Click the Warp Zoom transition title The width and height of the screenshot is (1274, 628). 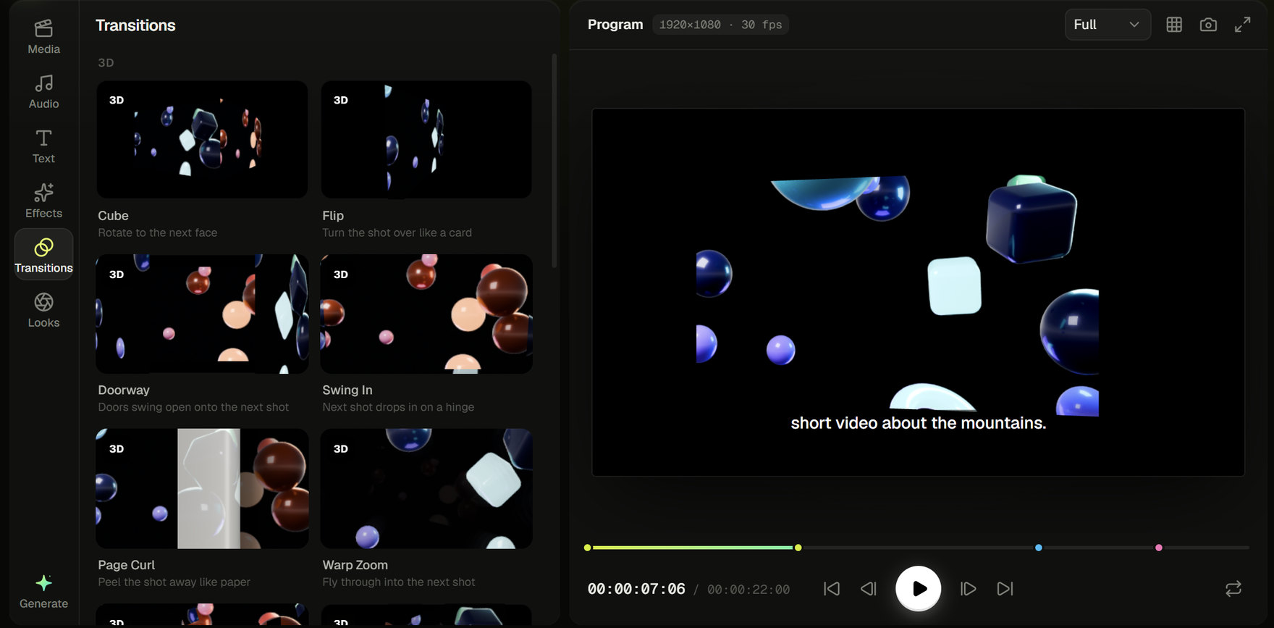coord(355,565)
